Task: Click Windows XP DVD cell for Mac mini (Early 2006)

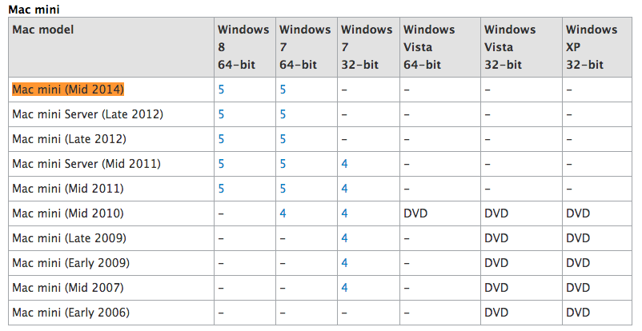Action: [x=578, y=313]
